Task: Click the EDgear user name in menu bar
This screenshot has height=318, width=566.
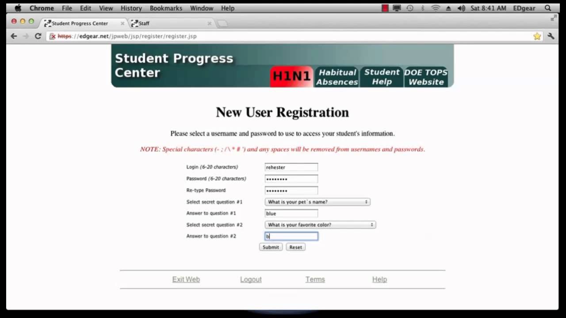Action: click(x=524, y=8)
